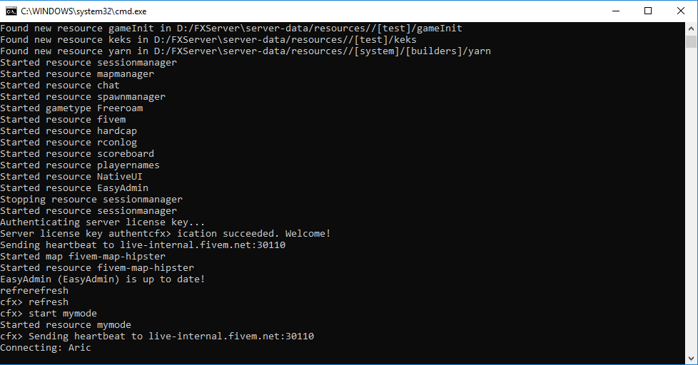Minimize the command prompt window
Screen dimensions: 698x365
point(615,11)
